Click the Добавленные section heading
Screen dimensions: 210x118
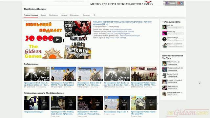point(31,64)
